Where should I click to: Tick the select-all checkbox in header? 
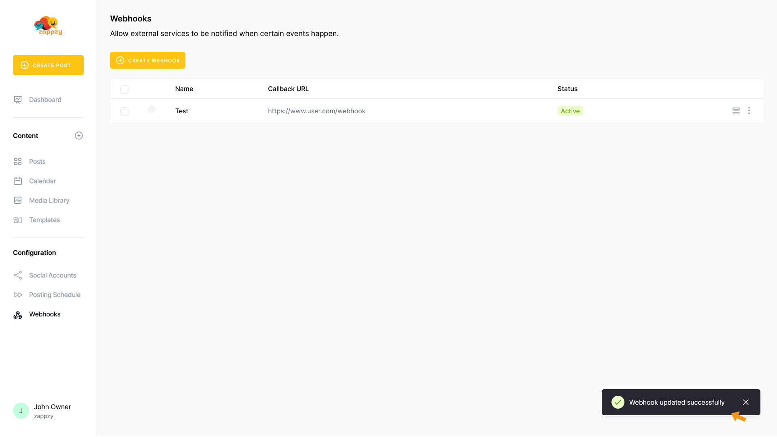(124, 89)
